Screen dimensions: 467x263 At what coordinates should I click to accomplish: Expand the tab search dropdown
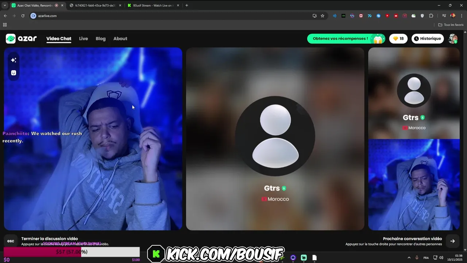4,5
